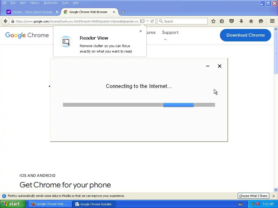The image size is (278, 208).
Task: Click the Get Chrome for your phone heading
Action: tap(65, 185)
